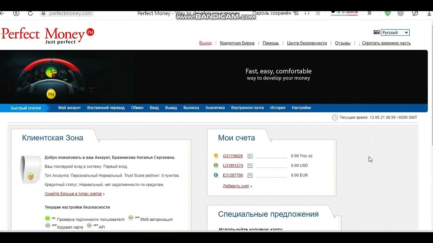433x243 pixels.
Task: Toggle SMS-авторизация off indicator
Action: (x=131, y=218)
